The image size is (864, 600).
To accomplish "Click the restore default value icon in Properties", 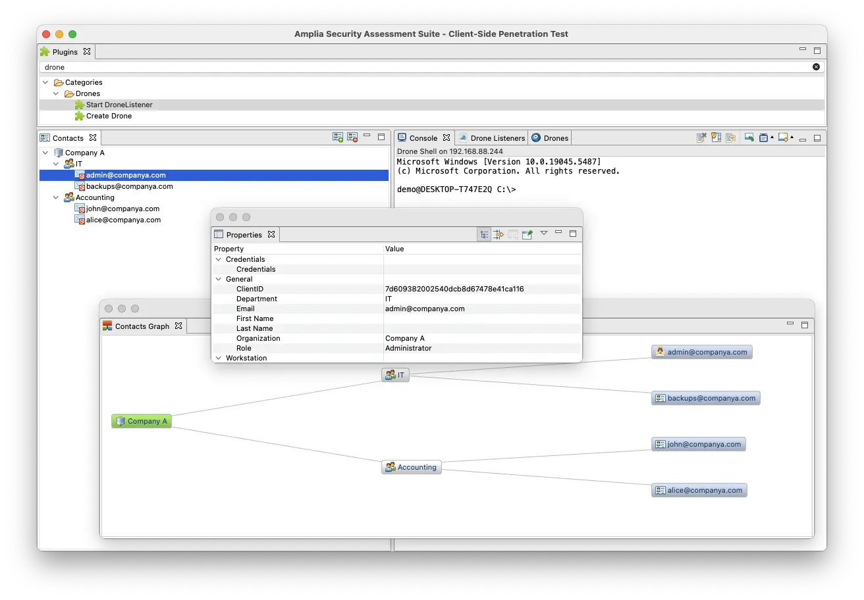I will 513,234.
